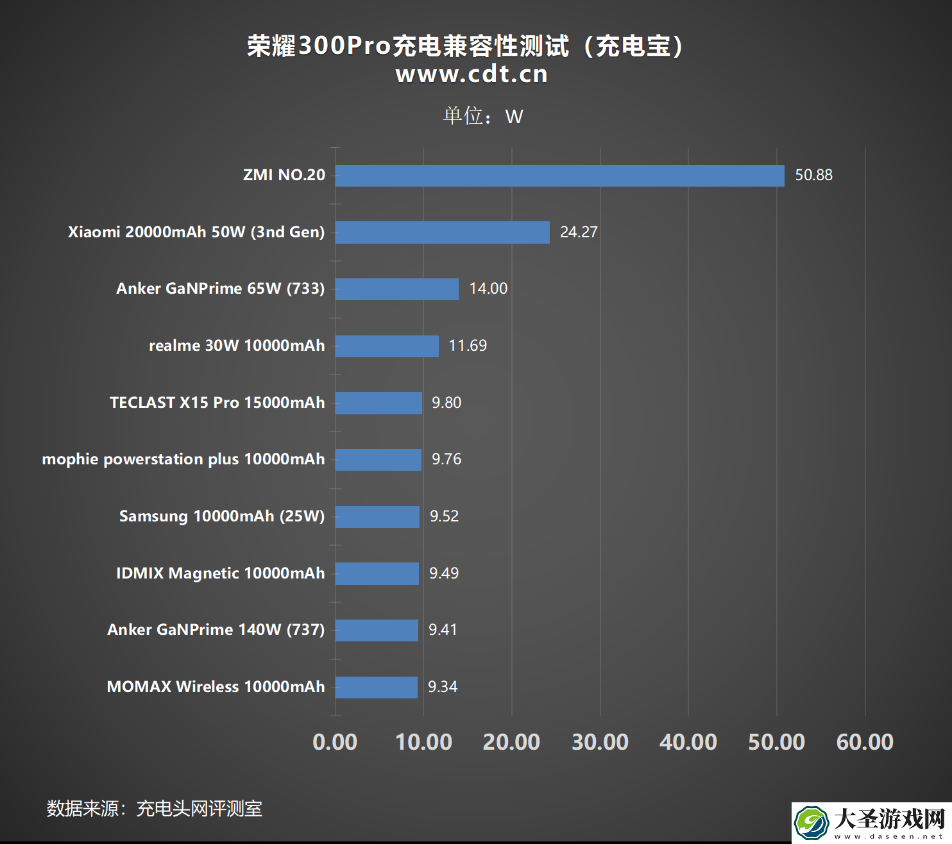Click the ZMI NO.20 bar

click(559, 176)
